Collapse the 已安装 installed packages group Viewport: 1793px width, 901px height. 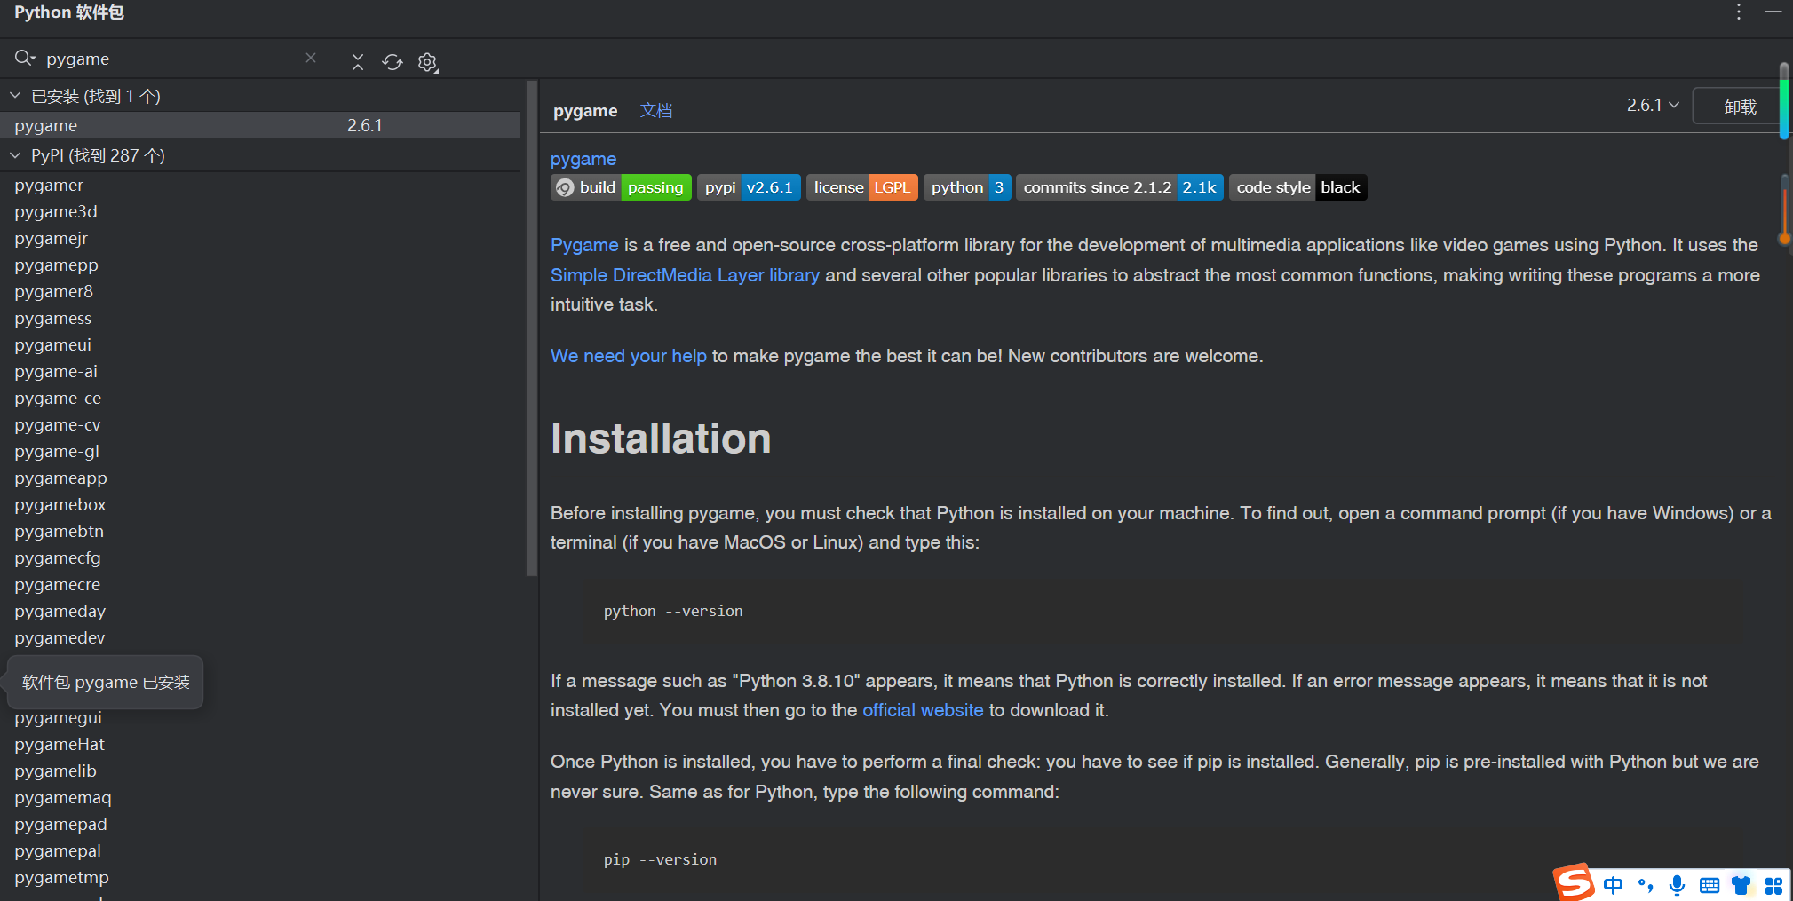[15, 96]
